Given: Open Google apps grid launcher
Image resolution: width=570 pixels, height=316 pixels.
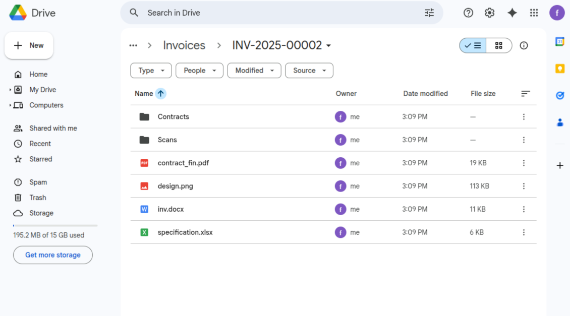Looking at the screenshot, I should pos(534,13).
